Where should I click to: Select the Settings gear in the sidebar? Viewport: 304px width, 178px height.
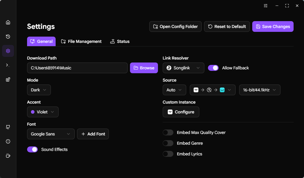point(8,51)
